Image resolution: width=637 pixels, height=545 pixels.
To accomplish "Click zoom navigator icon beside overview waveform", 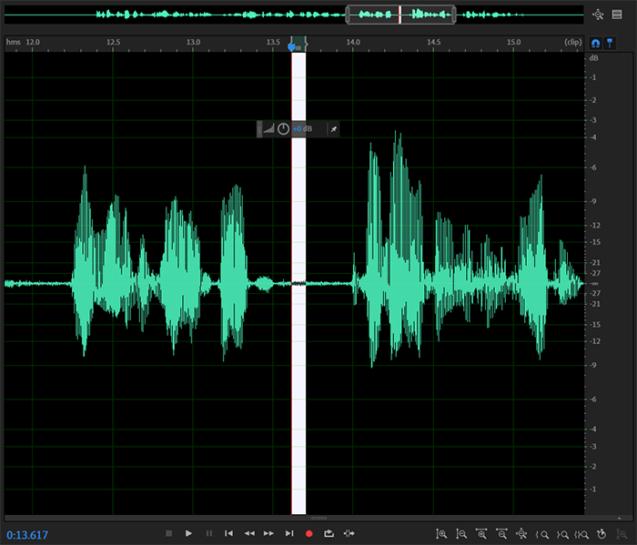I will pyautogui.click(x=598, y=15).
